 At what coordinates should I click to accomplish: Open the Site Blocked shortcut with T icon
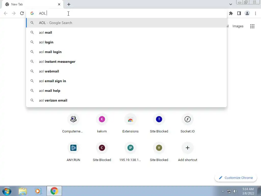coord(159,123)
